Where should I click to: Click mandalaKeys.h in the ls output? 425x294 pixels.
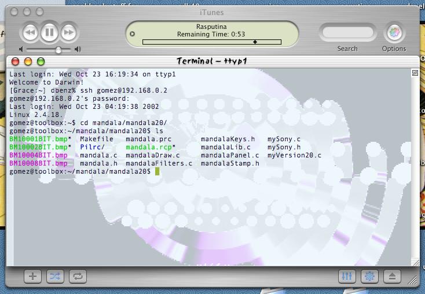pos(228,139)
